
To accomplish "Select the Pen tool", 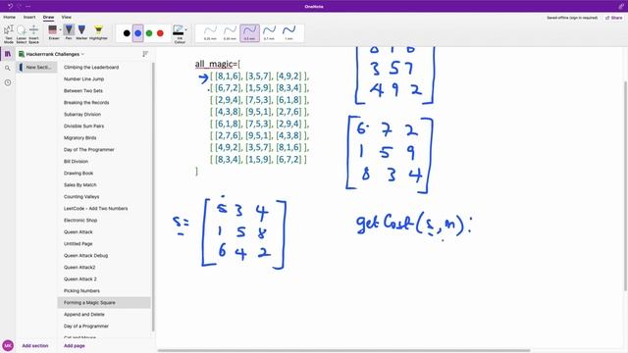I will coord(69,32).
